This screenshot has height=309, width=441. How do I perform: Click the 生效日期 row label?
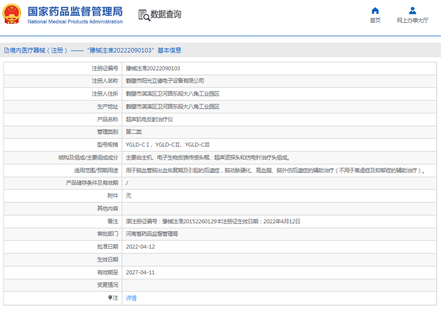pyautogui.click(x=108, y=259)
